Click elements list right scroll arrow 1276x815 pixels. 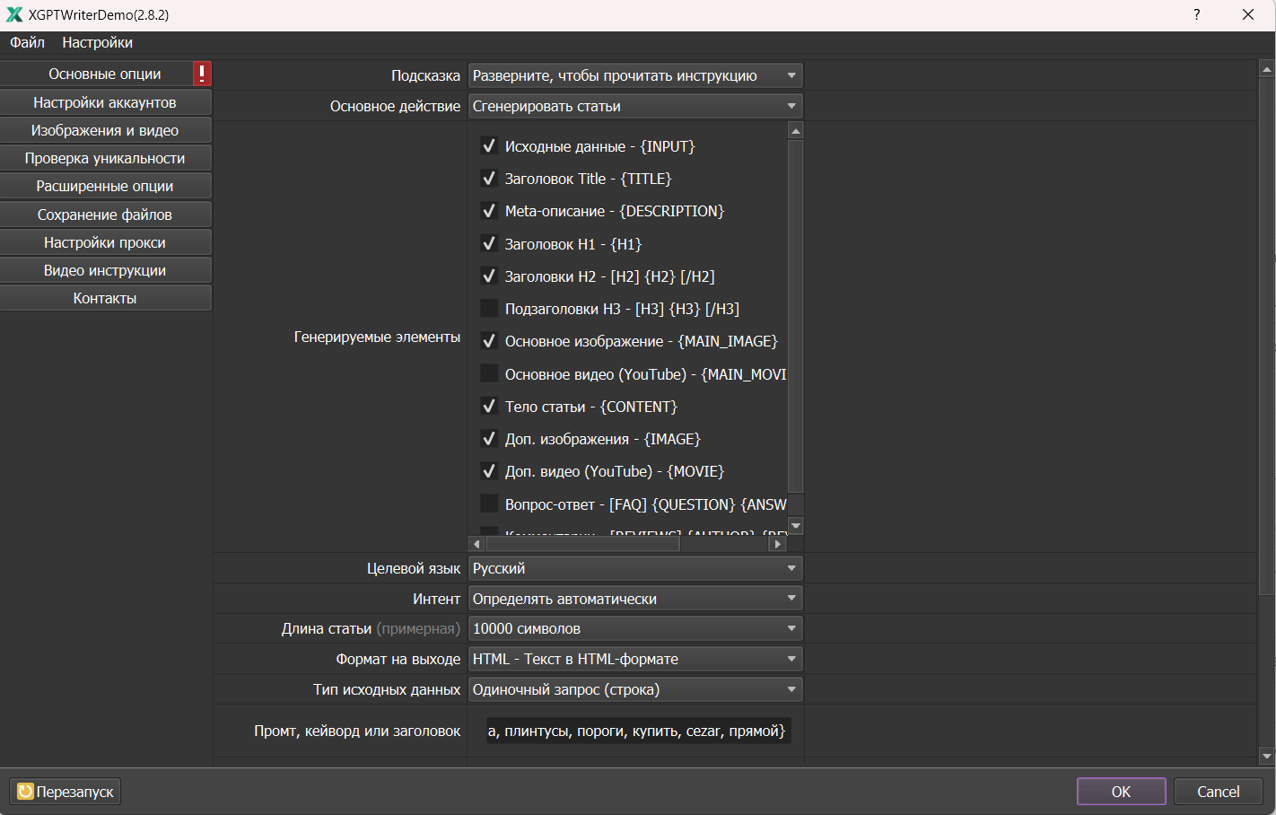pyautogui.click(x=777, y=544)
